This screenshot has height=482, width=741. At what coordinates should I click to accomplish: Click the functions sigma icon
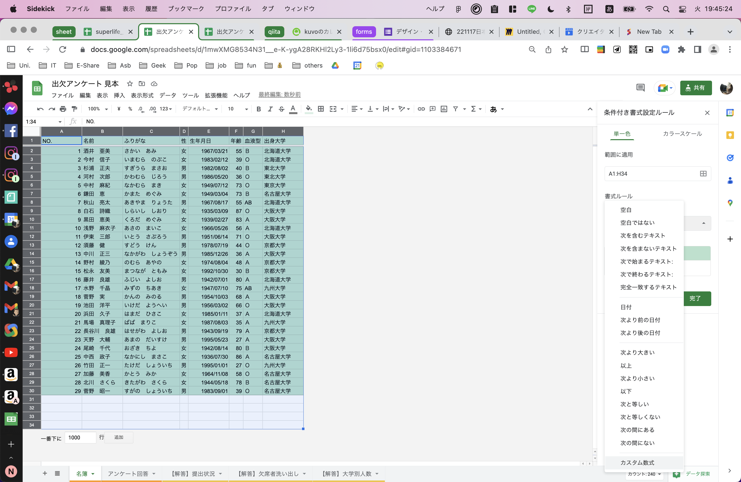point(474,109)
